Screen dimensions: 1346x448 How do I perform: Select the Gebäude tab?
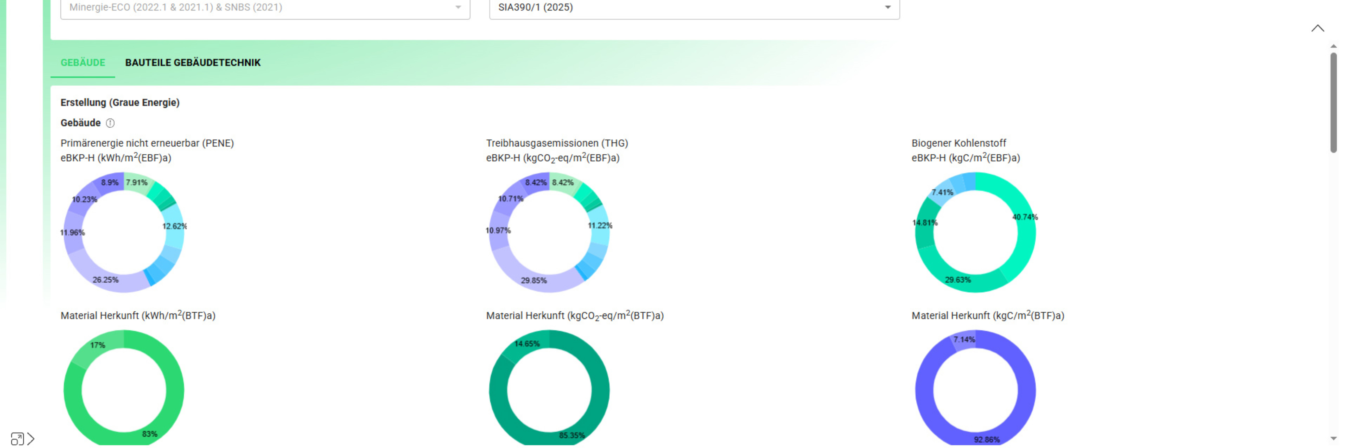[82, 63]
